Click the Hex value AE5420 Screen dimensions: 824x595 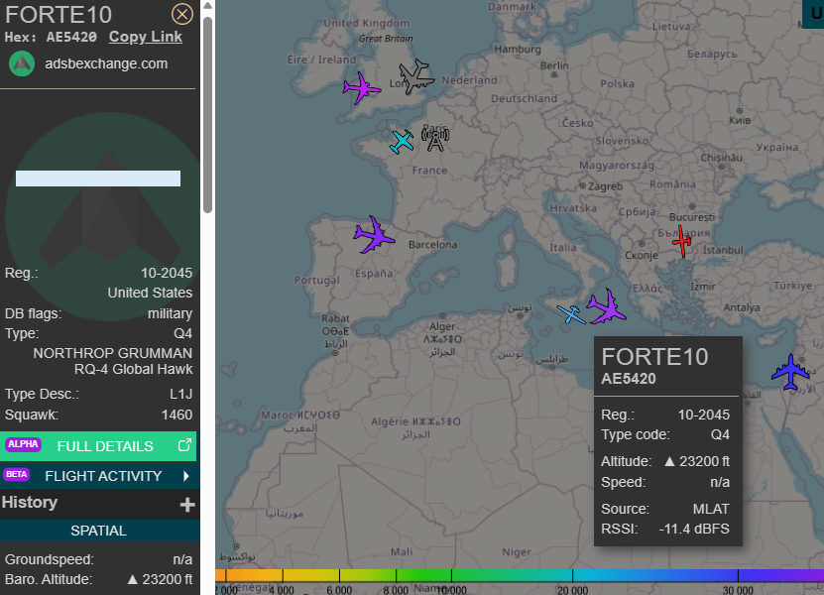(x=71, y=37)
